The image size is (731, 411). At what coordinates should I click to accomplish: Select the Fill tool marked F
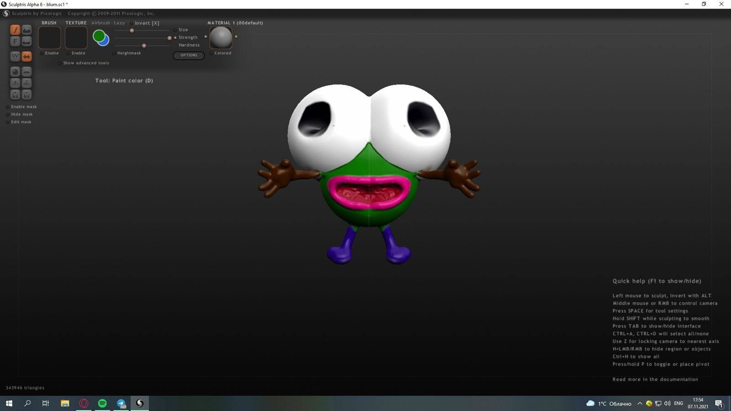click(15, 42)
